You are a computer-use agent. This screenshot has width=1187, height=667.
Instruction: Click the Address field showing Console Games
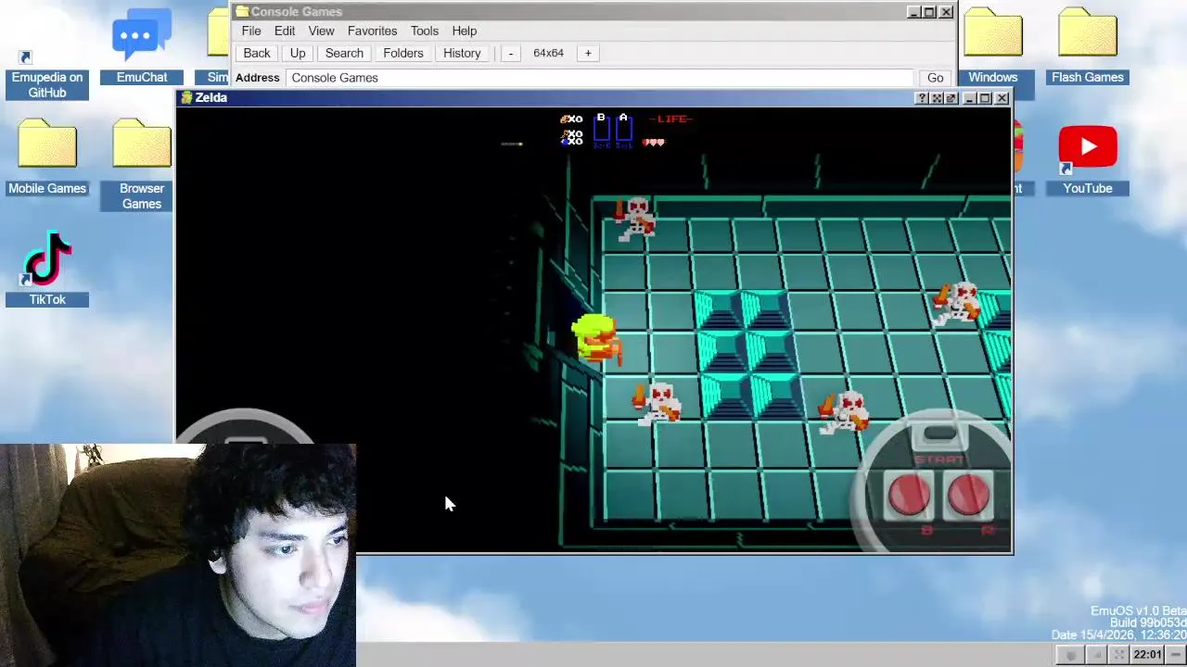(x=599, y=79)
